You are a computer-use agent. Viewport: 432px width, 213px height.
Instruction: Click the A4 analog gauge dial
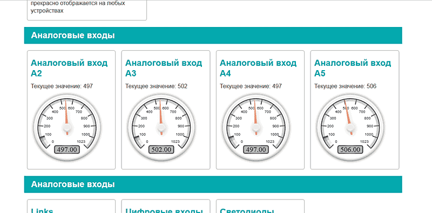click(256, 127)
